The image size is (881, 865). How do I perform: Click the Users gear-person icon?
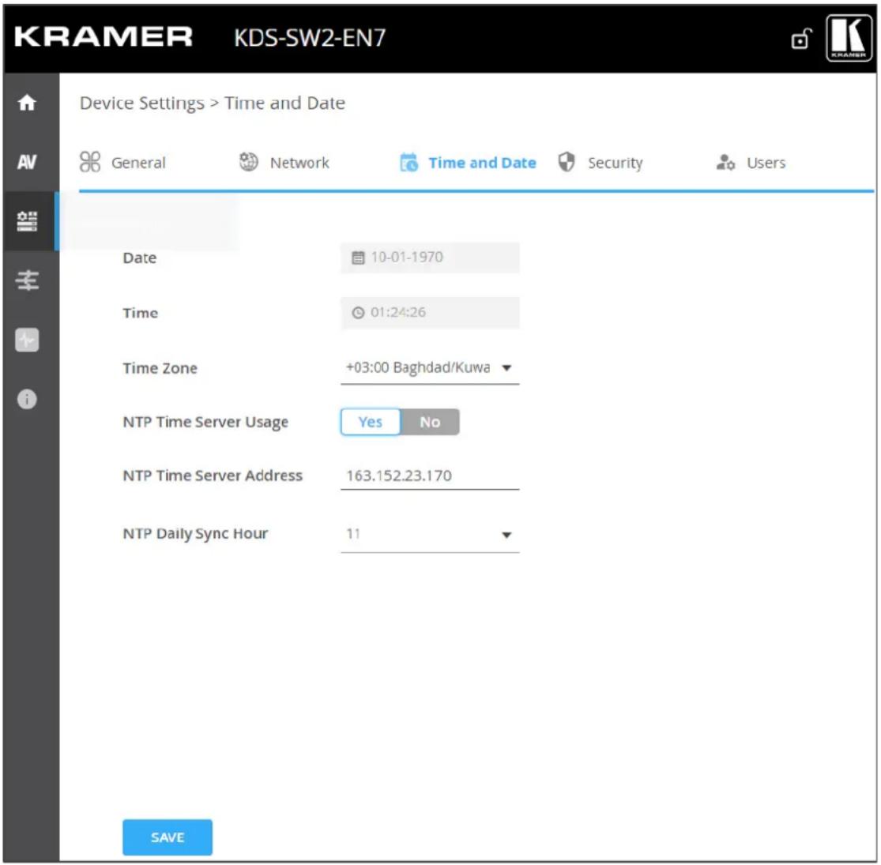tap(725, 162)
